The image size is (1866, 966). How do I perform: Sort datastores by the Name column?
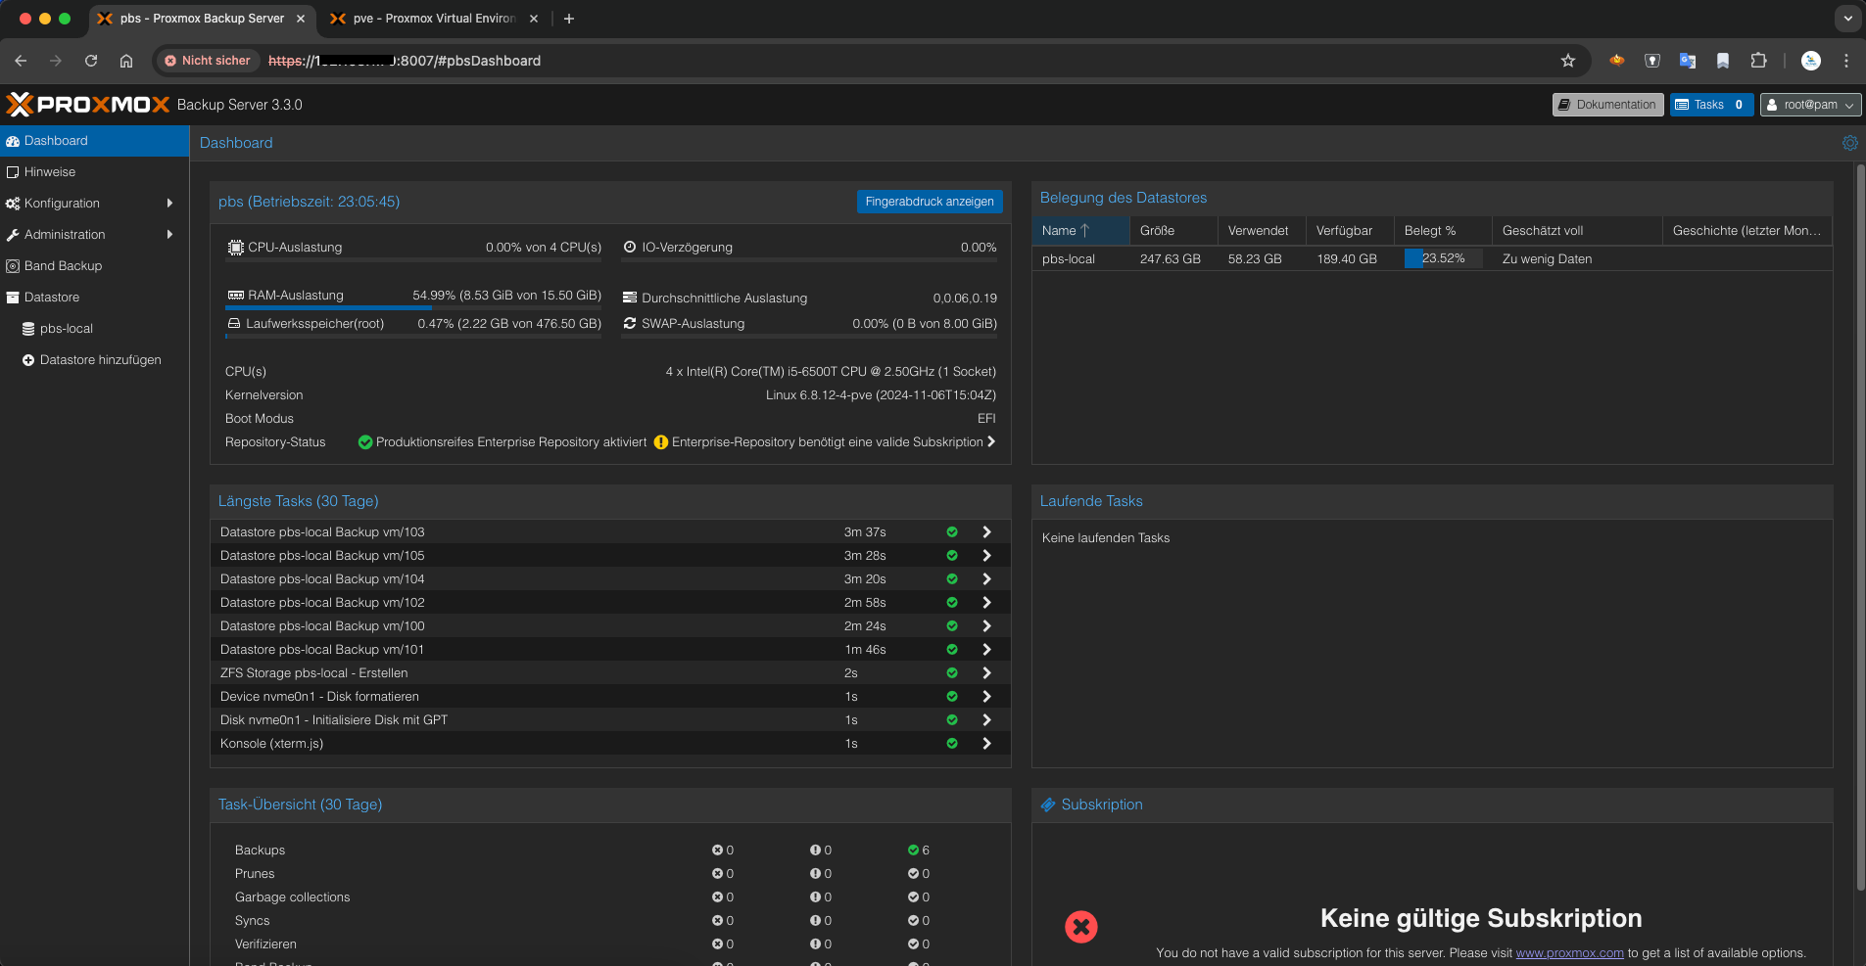(1061, 230)
